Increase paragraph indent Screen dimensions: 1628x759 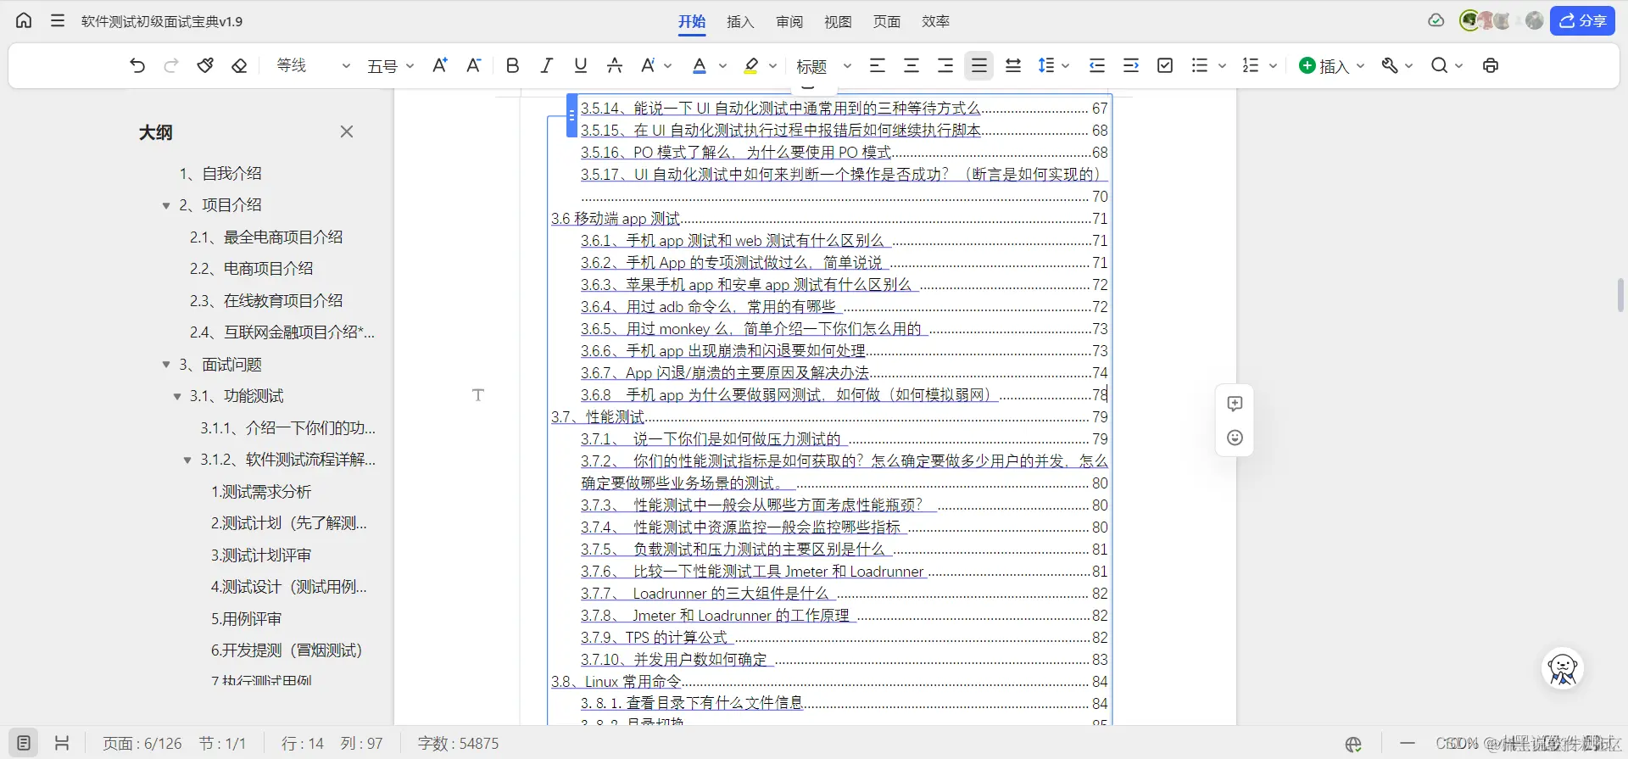click(x=1131, y=65)
